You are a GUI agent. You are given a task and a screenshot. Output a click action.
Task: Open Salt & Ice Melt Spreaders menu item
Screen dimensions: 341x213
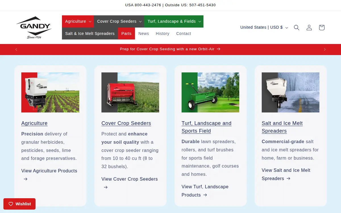click(x=90, y=34)
